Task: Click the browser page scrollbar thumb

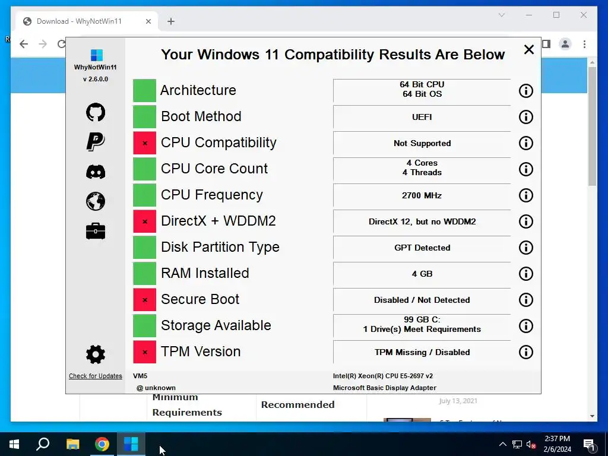Action: coord(592,126)
